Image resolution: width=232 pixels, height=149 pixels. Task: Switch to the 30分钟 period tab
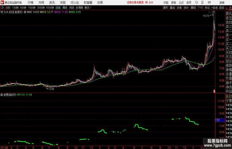point(41,8)
